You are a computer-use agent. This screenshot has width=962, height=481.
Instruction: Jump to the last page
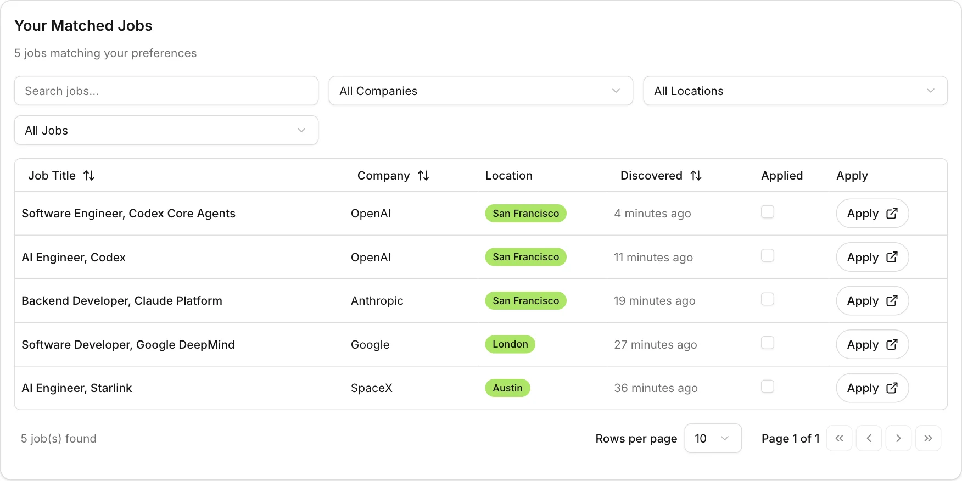pos(928,438)
